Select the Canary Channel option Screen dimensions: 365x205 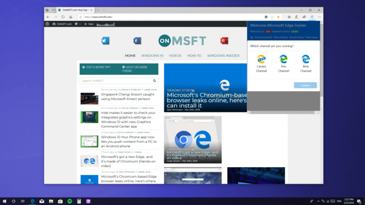(x=261, y=64)
